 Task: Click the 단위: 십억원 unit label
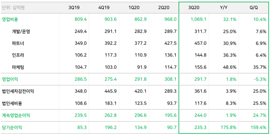(x=13, y=8)
